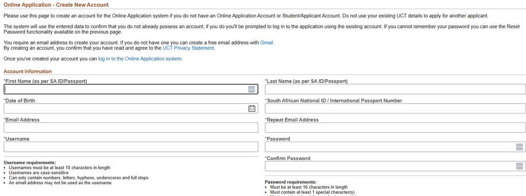Focus the Email Address input
526x196 pixels.
pyautogui.click(x=131, y=128)
